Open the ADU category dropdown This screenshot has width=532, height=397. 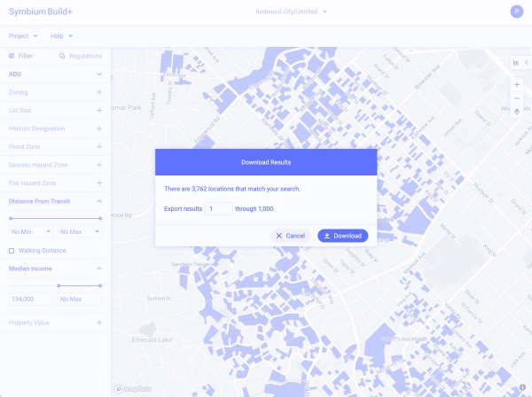55,74
